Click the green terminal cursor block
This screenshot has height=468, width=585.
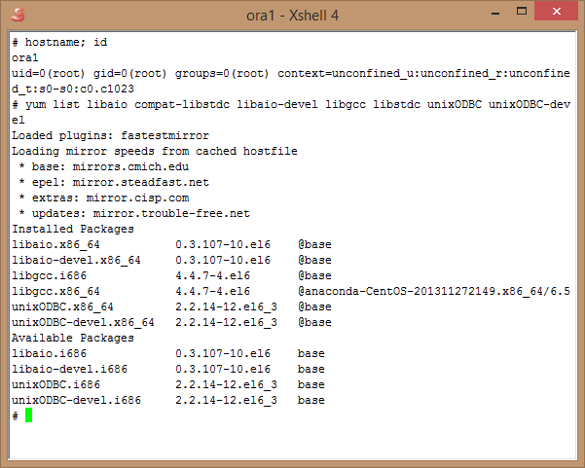[x=29, y=415]
